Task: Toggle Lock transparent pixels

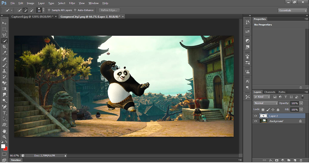Action: tap(263, 110)
